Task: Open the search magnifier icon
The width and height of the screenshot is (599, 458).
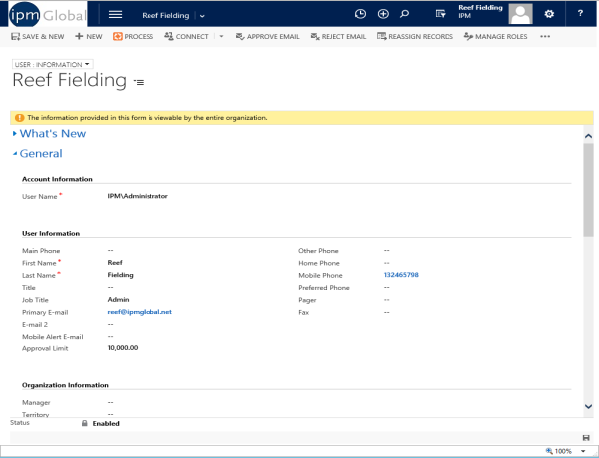Action: pyautogui.click(x=405, y=14)
